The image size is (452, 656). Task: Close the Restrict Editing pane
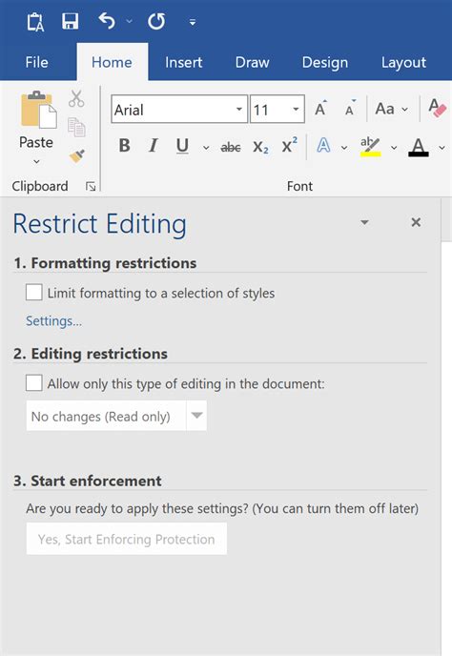(416, 222)
